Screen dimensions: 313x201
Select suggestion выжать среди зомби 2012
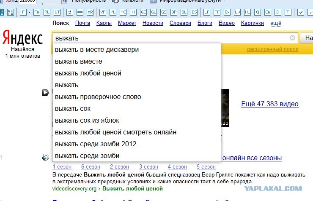(x=137, y=144)
